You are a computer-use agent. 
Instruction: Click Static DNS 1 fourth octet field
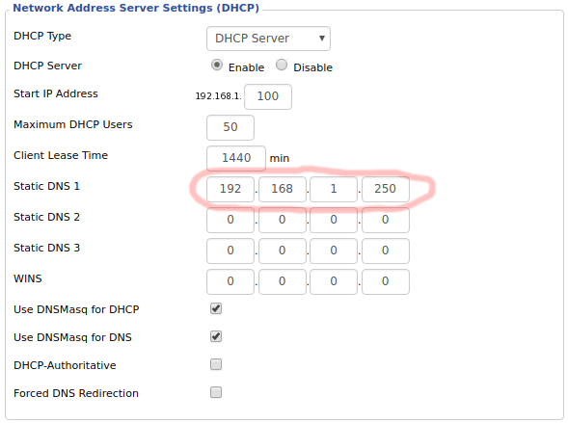[386, 189]
